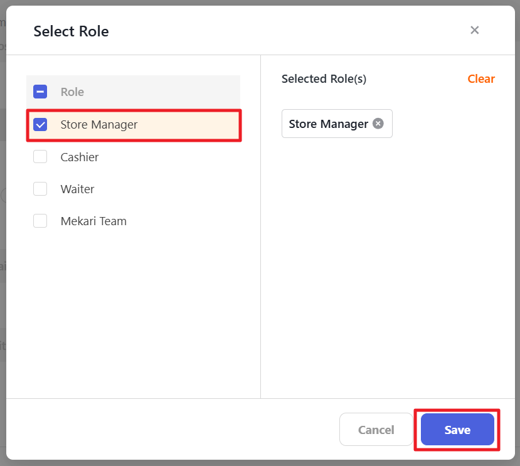
Task: Click the Store Manager label in list
Action: (x=99, y=124)
